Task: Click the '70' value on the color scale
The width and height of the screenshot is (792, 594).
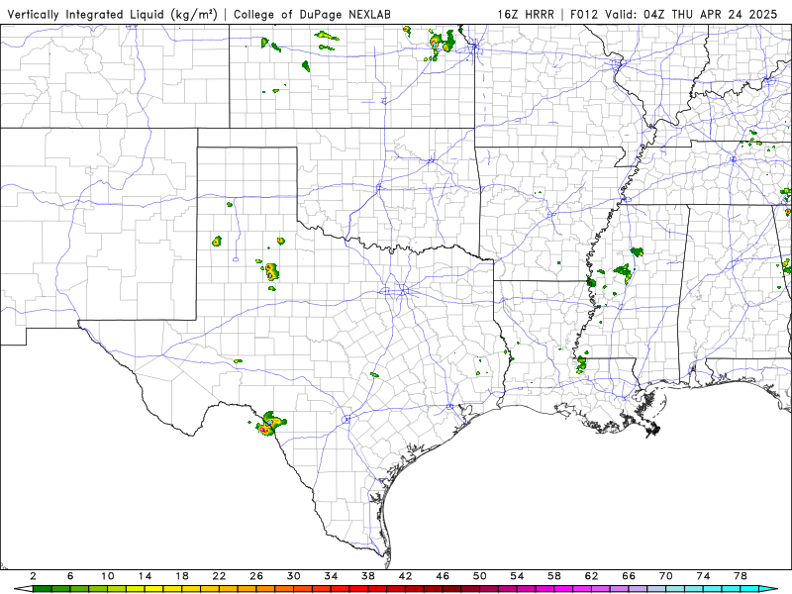Action: 665,576
